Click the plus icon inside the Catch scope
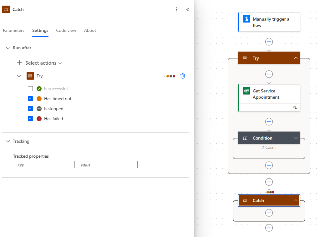The image size is (320, 237). pyautogui.click(x=269, y=213)
